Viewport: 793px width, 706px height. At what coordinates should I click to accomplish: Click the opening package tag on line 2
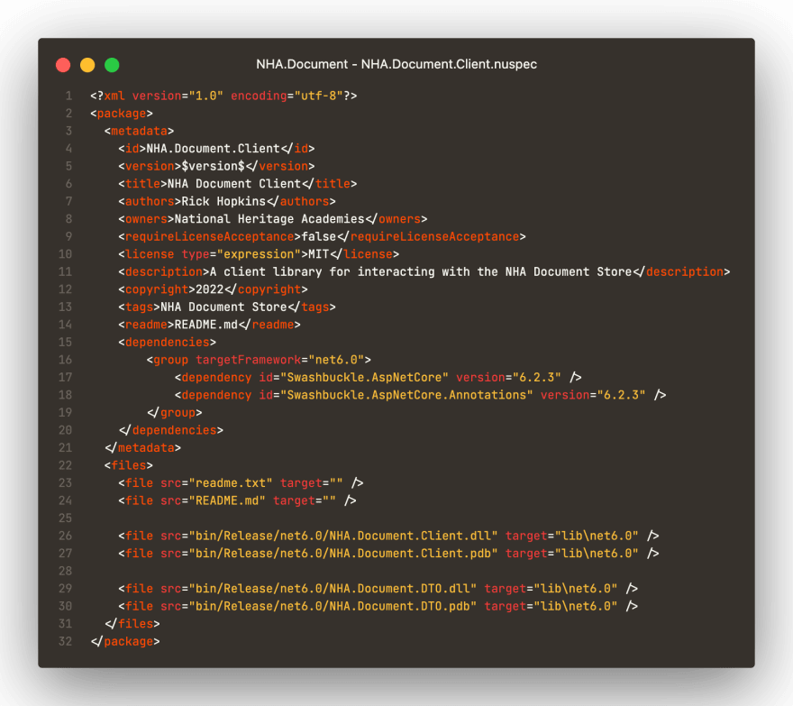tap(122, 114)
